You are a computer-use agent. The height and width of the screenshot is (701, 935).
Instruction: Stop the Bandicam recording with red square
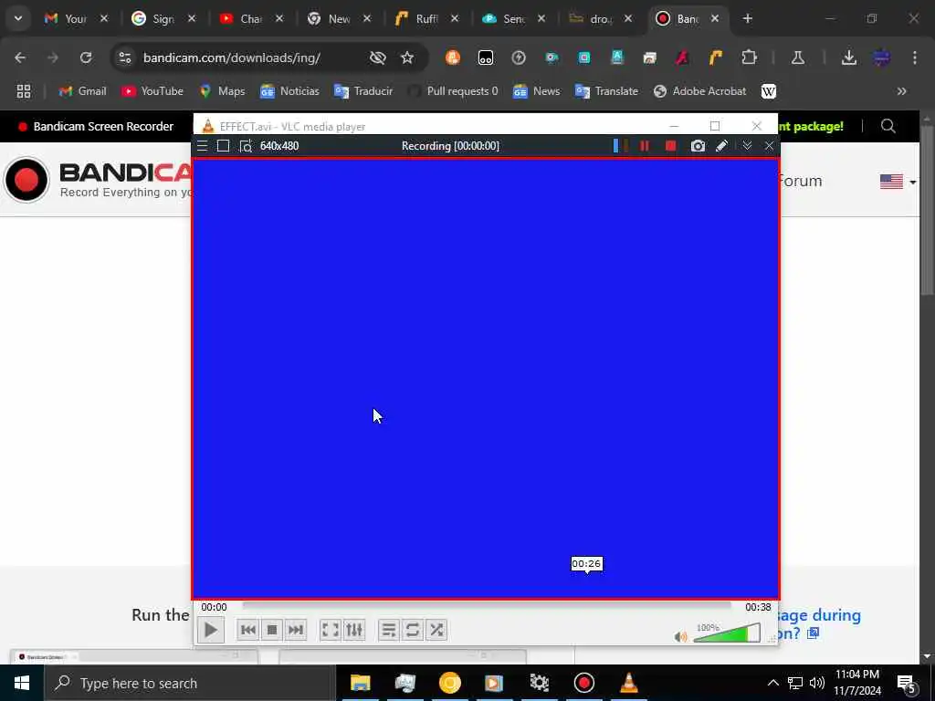tap(671, 146)
